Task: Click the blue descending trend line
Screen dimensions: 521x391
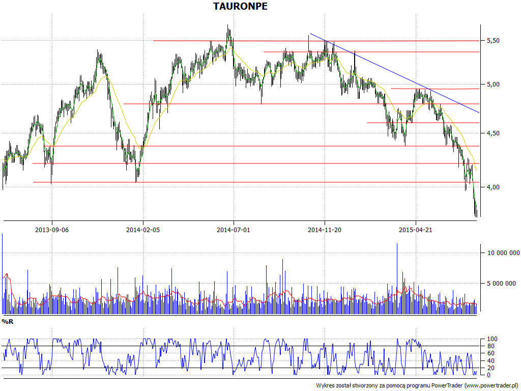Action: pos(394,73)
